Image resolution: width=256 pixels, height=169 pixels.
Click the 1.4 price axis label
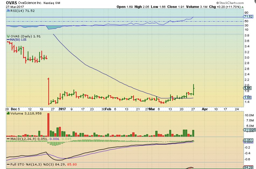point(247,102)
